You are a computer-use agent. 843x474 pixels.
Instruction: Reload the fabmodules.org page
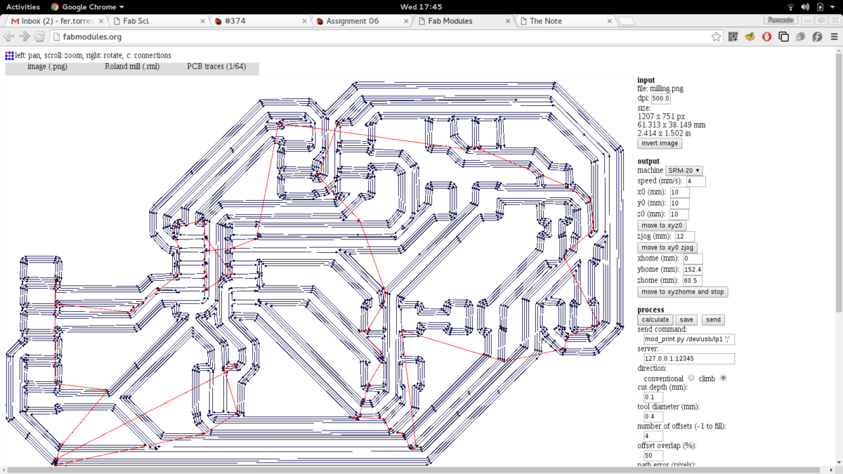[40, 37]
